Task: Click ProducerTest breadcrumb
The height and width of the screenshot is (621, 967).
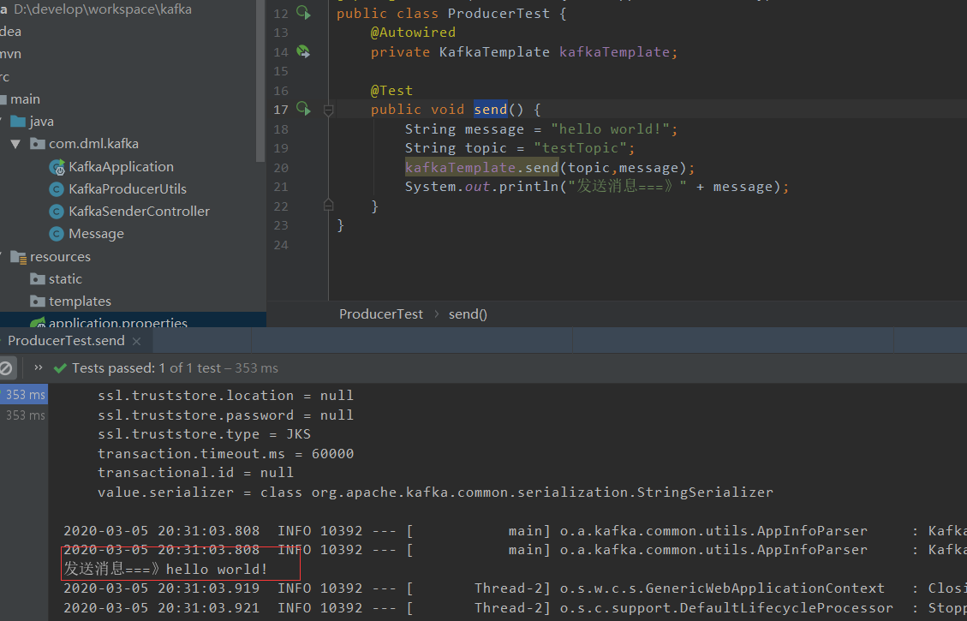Action: coord(381,313)
